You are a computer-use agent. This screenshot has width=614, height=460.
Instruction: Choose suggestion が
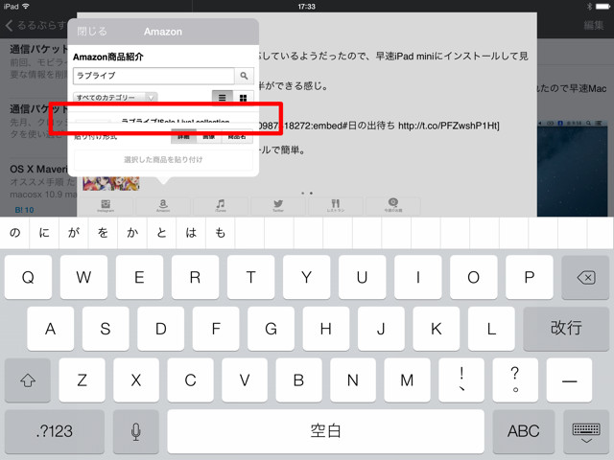74,233
